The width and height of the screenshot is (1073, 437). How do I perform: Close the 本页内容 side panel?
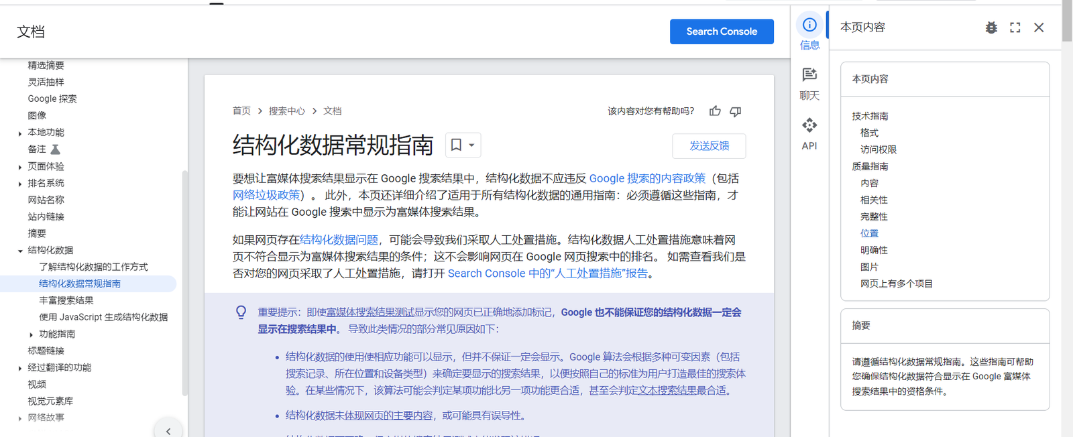coord(1039,27)
